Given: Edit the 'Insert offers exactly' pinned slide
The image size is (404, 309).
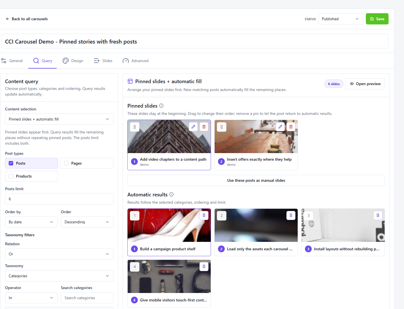Looking at the screenshot, I should 280,127.
